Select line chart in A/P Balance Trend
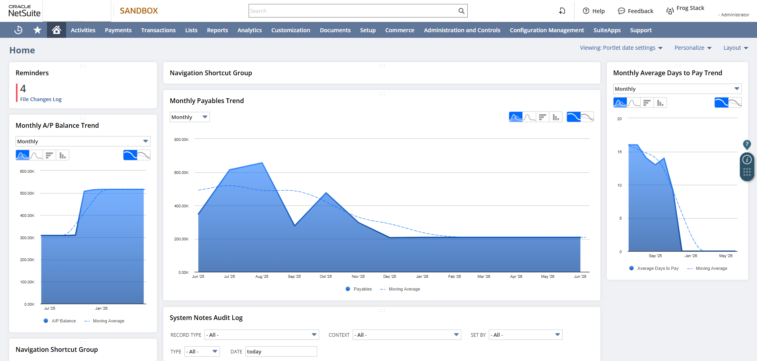The image size is (757, 361). 36,155
